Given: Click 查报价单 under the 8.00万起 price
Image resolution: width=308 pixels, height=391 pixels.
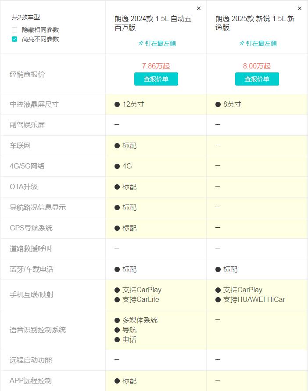Looking at the screenshot, I should (257, 79).
